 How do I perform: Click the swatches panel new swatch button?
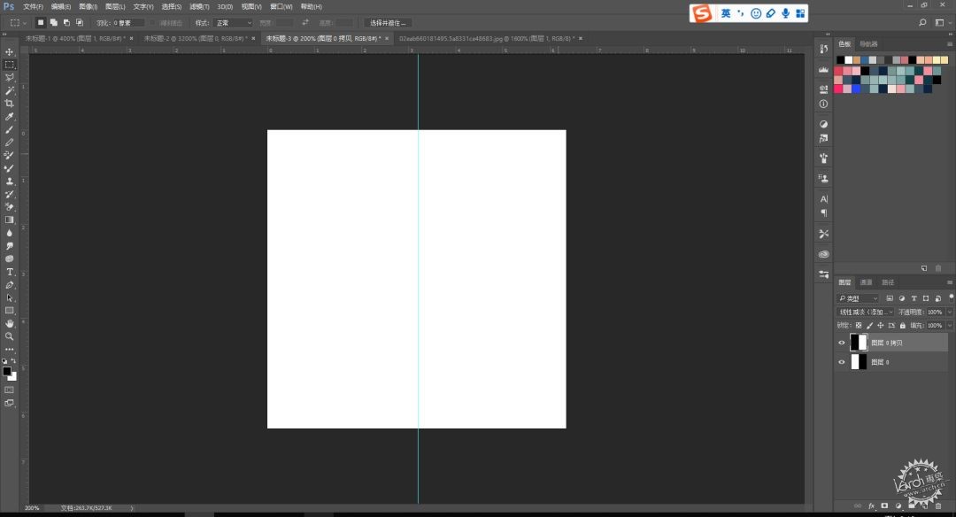[924, 268]
